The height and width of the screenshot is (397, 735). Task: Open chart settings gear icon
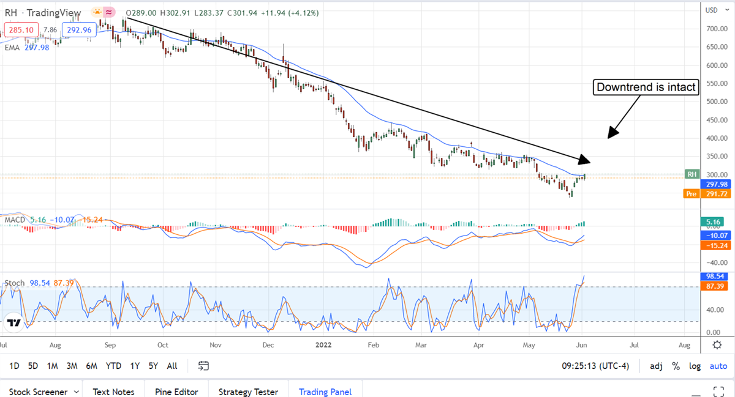[x=717, y=345]
